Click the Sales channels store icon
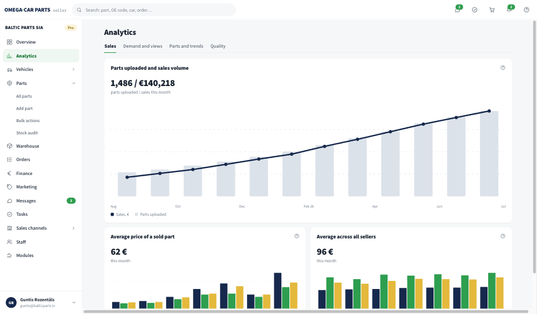Screen dimensions: 537x314 coord(9,228)
